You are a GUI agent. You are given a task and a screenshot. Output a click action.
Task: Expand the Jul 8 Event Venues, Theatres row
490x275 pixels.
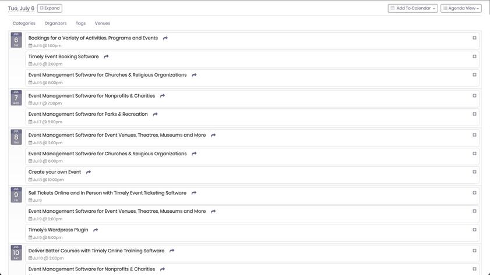pyautogui.click(x=474, y=135)
